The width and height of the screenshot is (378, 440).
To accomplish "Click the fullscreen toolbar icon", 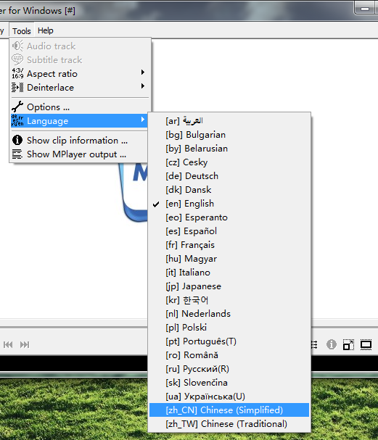I will click(366, 344).
